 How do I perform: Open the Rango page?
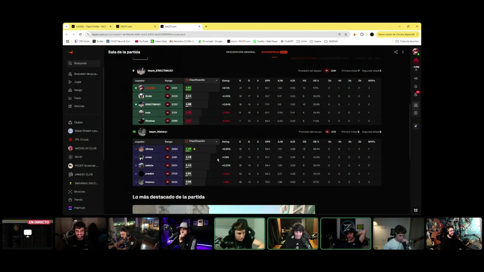point(75,90)
